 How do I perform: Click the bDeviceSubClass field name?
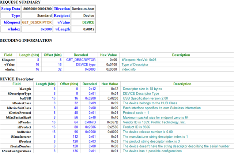click(x=19, y=108)
